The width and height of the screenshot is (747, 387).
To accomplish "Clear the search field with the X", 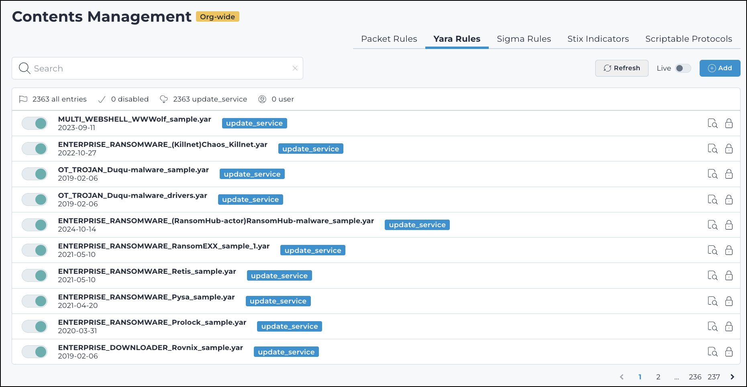I will pos(295,68).
